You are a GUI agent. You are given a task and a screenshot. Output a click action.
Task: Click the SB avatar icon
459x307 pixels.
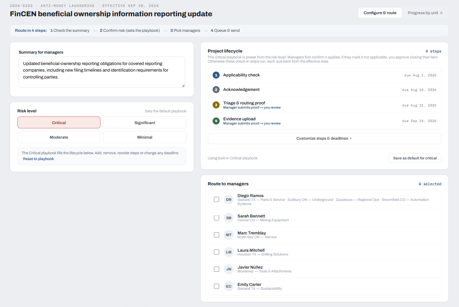point(229,218)
